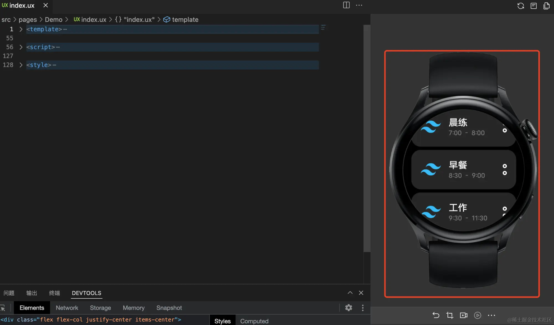Switch to the 终端 panel tab
Image resolution: width=554 pixels, height=325 pixels.
click(54, 293)
